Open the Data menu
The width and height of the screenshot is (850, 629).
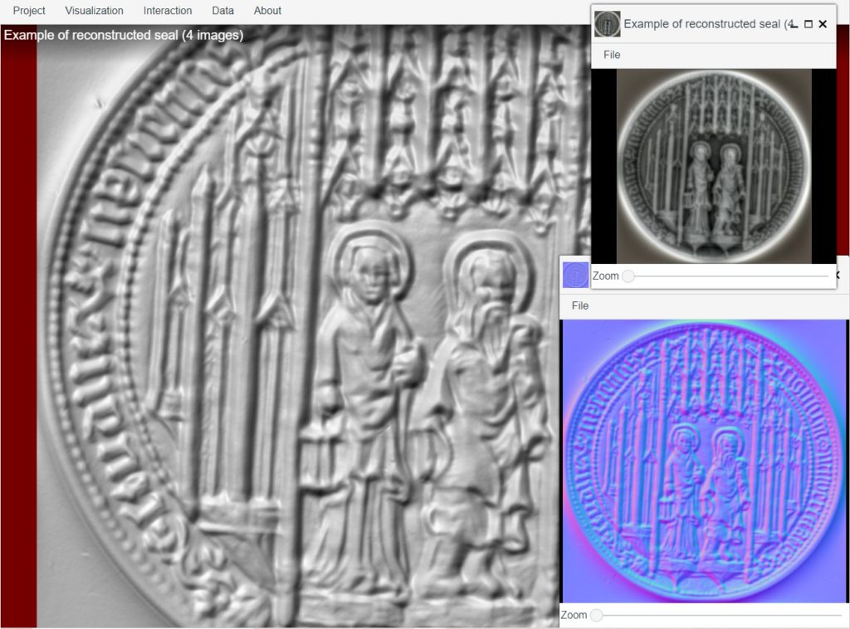[222, 11]
